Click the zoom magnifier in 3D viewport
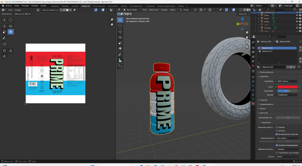Viewport: 302px width, 166px height. (x=247, y=32)
